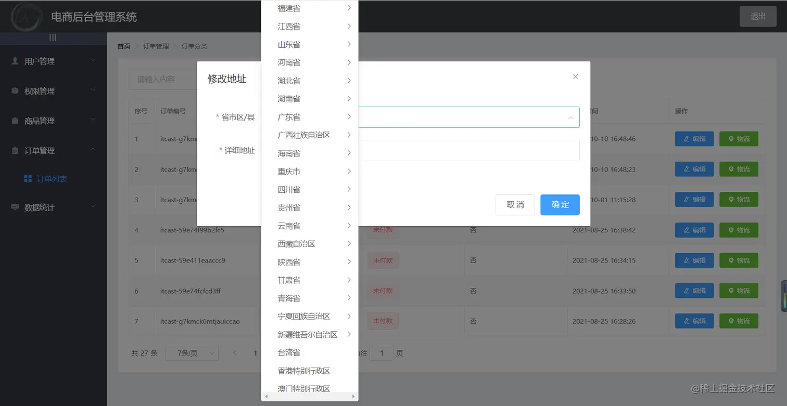Open 物流 for order itcast-g7kmck6mtjauiccao
The width and height of the screenshot is (787, 406).
click(739, 321)
